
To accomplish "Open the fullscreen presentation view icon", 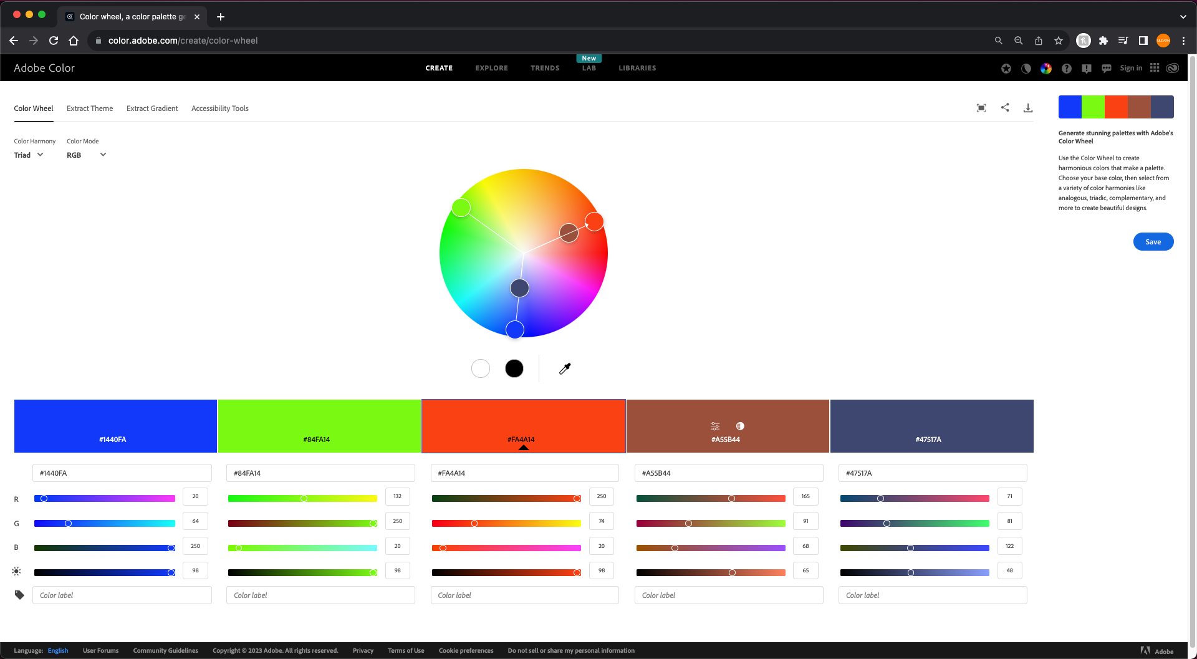I will [x=981, y=108].
